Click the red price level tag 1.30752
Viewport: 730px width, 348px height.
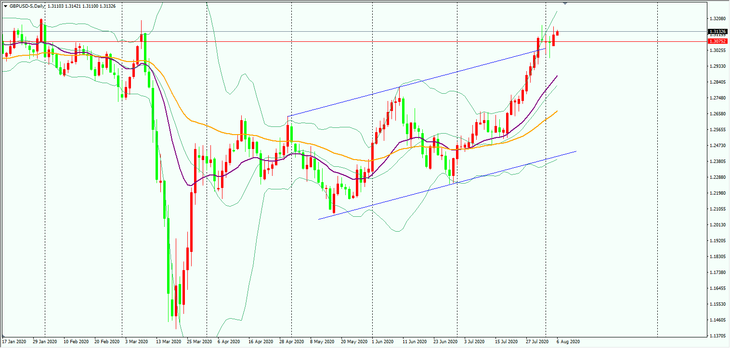pyautogui.click(x=717, y=42)
